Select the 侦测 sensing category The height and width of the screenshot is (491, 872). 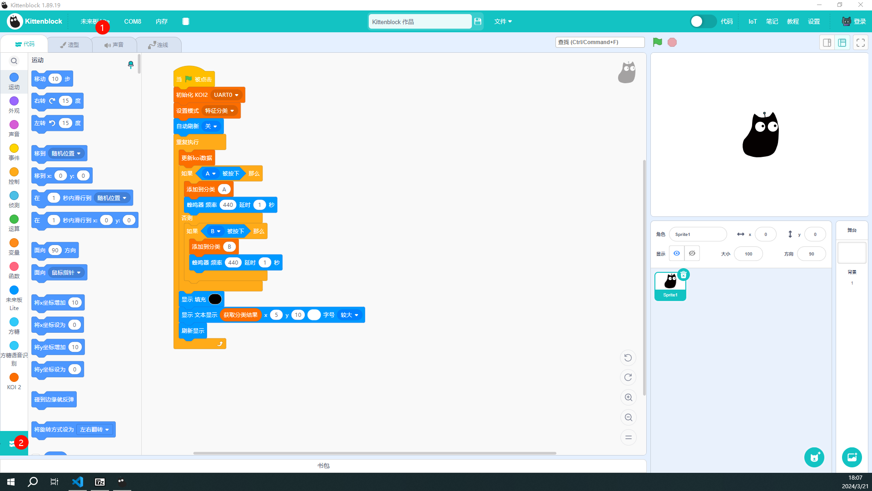pyautogui.click(x=14, y=200)
